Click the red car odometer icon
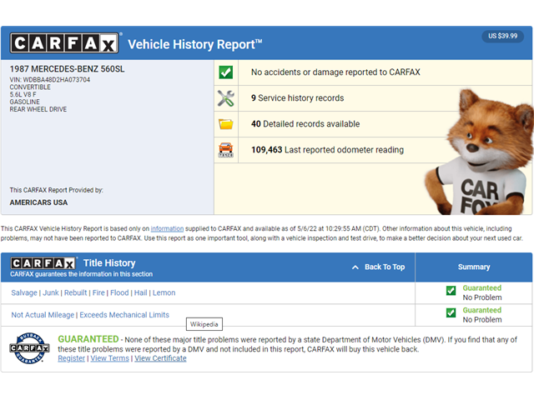 226,150
